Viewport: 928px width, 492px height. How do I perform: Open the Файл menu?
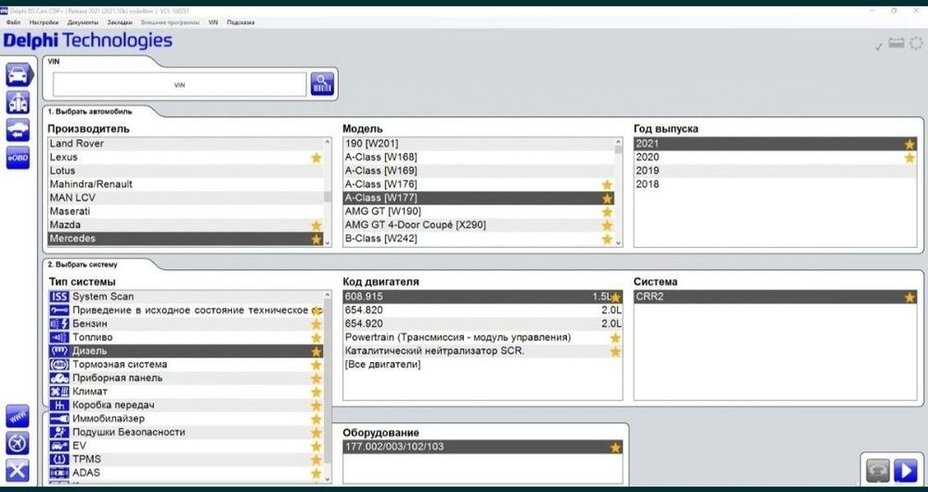click(13, 22)
